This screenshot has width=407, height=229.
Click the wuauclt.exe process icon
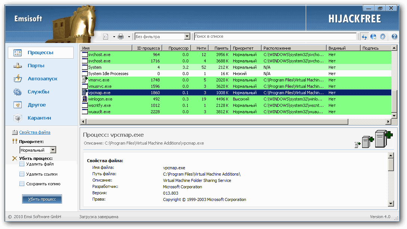coord(84,112)
